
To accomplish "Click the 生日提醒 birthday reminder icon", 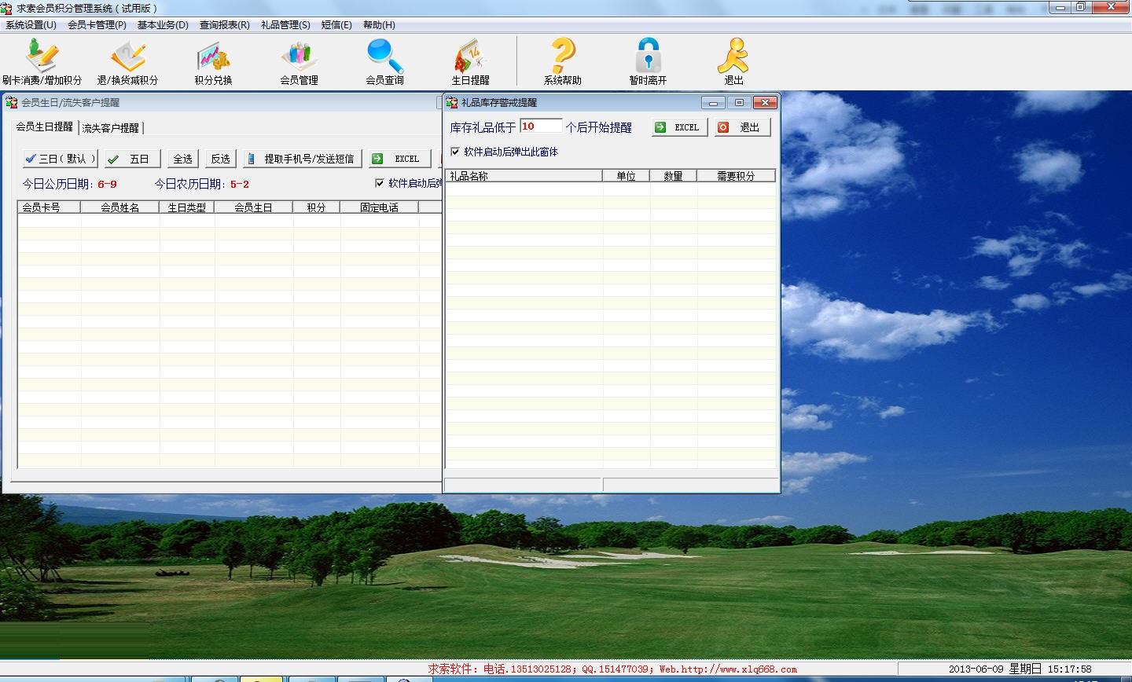I will (470, 61).
